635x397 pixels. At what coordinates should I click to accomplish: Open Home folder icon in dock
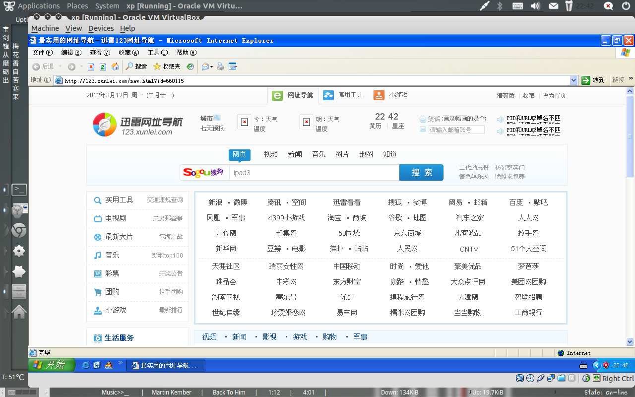pyautogui.click(x=19, y=312)
